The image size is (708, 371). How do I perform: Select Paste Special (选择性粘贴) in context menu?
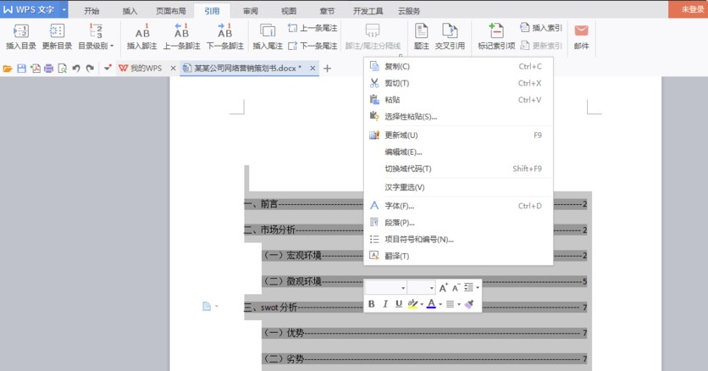coord(411,117)
